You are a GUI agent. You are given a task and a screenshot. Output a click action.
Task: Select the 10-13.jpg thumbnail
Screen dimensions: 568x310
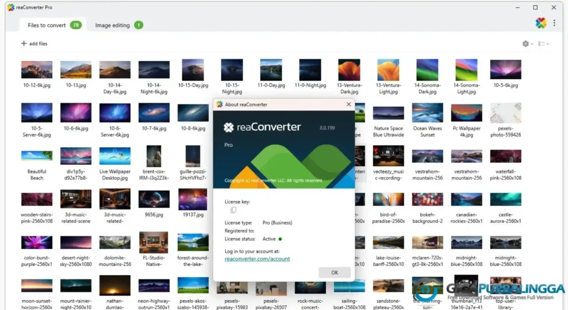[75, 69]
